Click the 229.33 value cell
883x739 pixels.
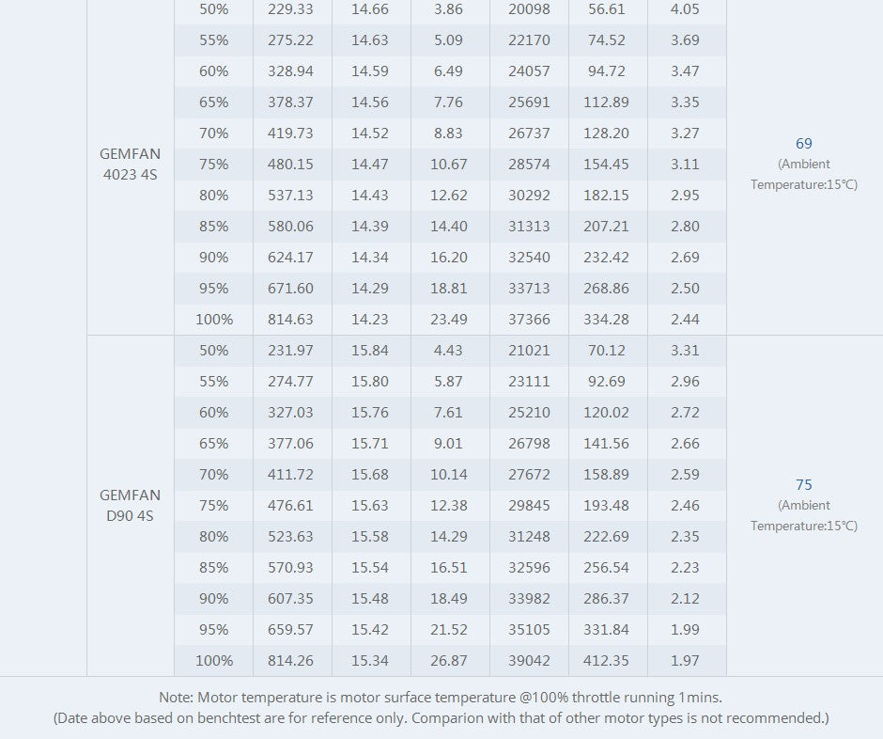pos(291,9)
